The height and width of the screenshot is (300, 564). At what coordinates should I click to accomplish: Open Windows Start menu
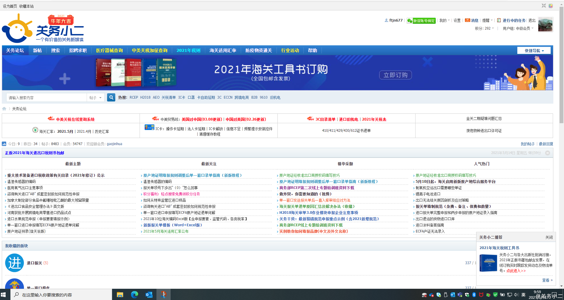4,295
